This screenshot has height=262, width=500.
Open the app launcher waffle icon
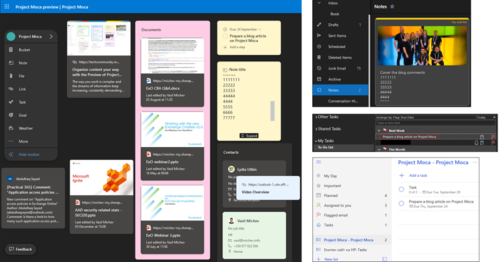[7, 7]
